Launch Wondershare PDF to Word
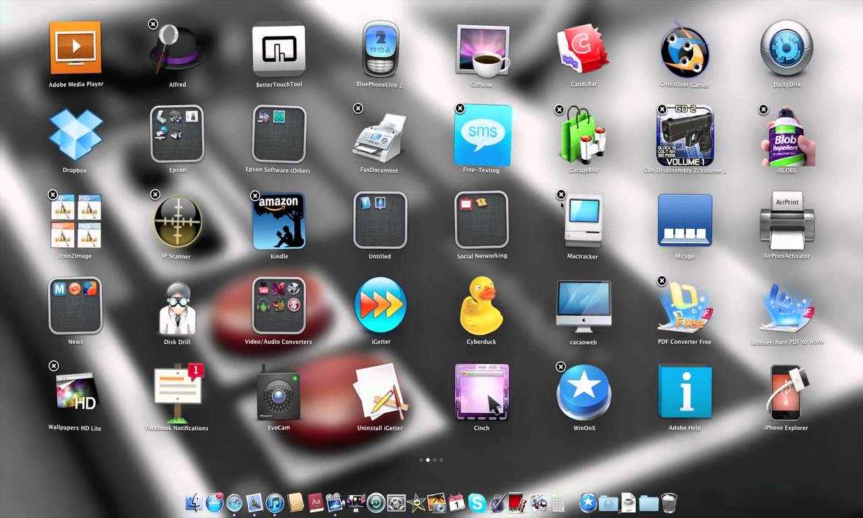This screenshot has height=518, width=863. [787, 307]
